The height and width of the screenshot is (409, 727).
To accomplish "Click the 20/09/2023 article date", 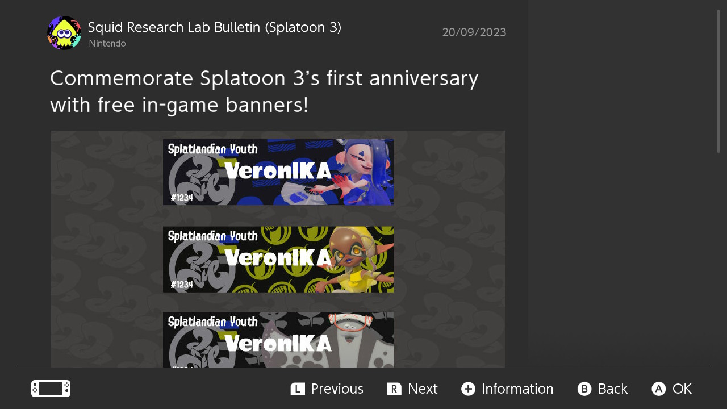I will click(474, 32).
